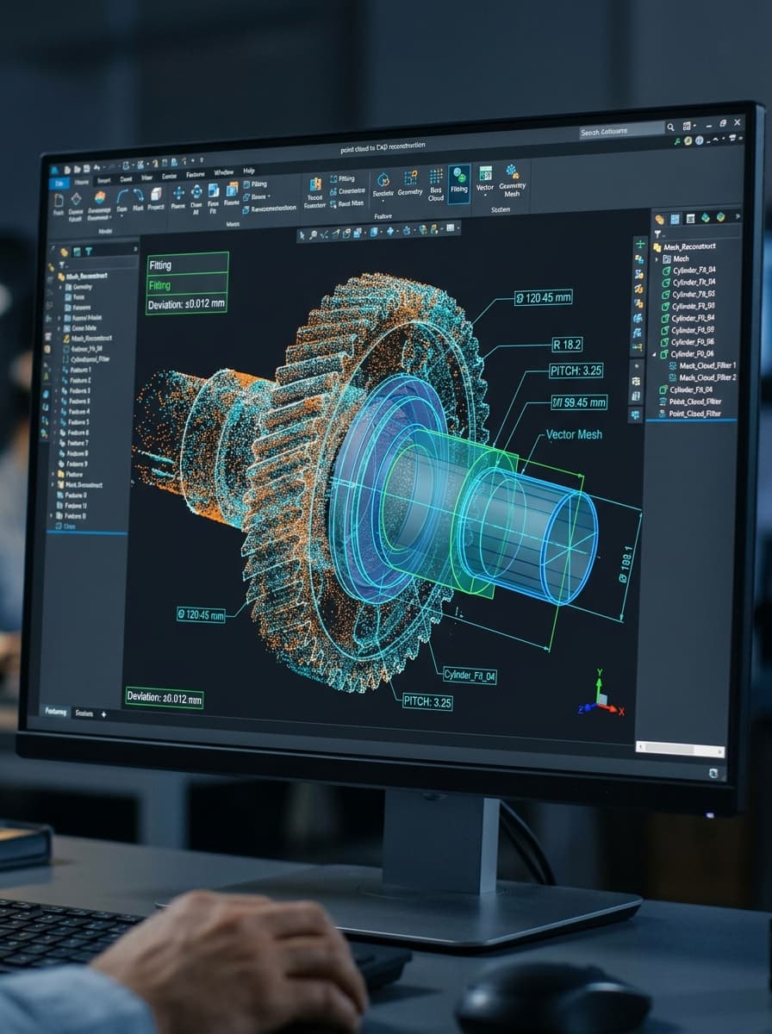Click the undo arrow in quick access toolbar
Viewport: 772px width, 1034px height.
(96, 166)
